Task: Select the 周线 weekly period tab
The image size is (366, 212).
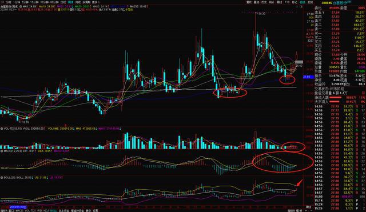Action: click(x=70, y=2)
